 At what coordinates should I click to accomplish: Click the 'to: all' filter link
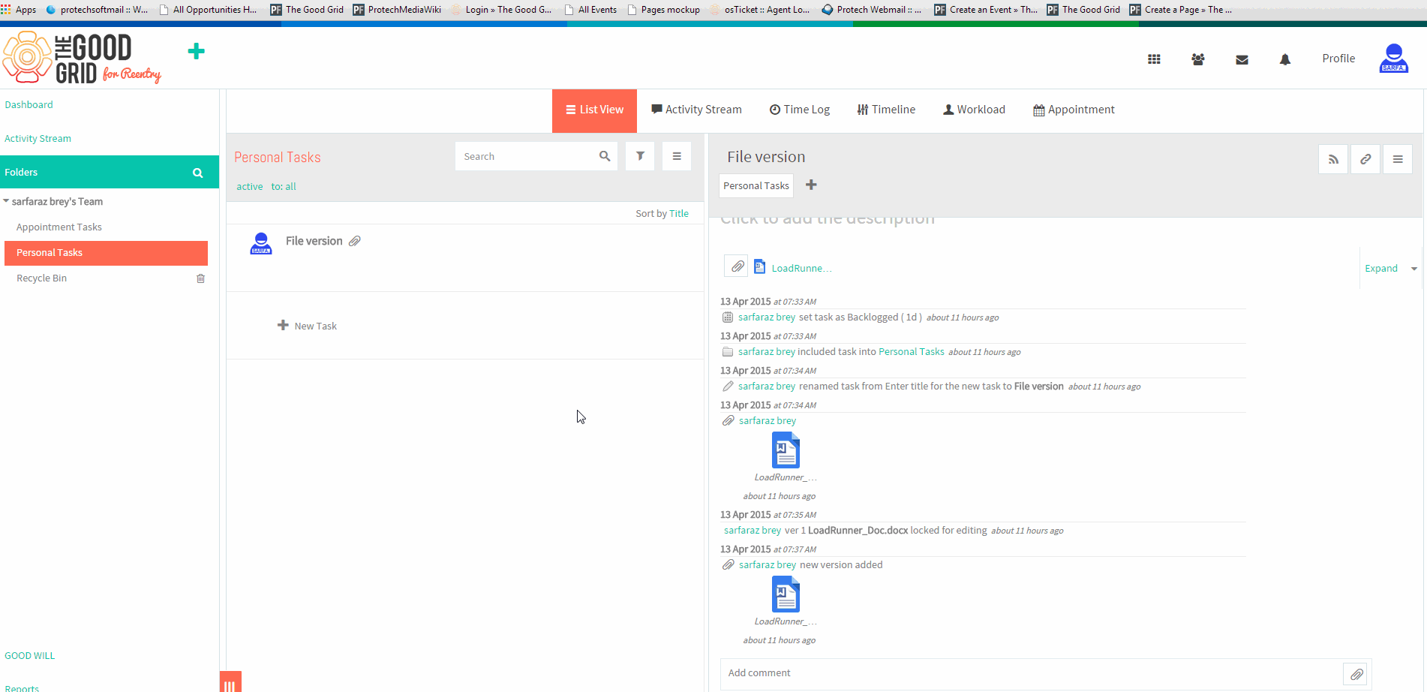[x=284, y=187]
